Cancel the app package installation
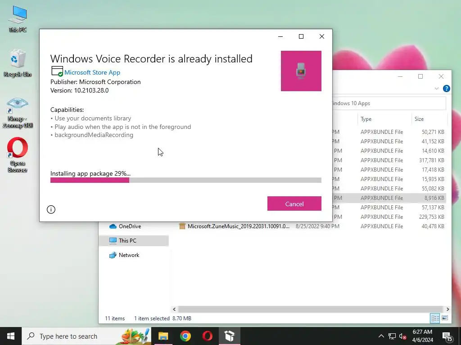Viewport: 461px width, 345px height. tap(294, 203)
